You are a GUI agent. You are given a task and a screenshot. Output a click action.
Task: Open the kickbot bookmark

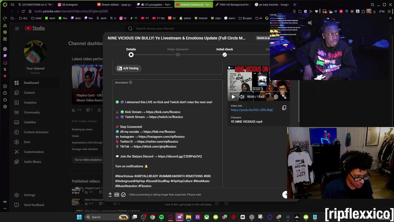click(x=201, y=18)
